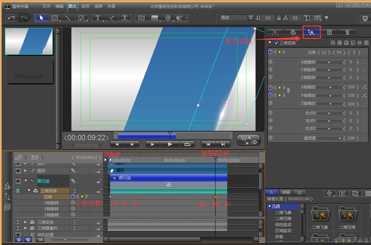Click the flag shape tool icon
This screenshot has width=371, height=245.
coord(142,18)
